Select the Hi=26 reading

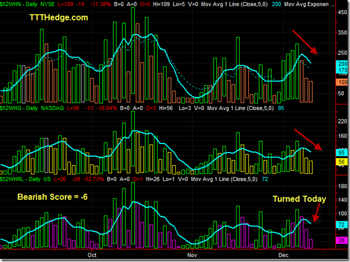(153, 179)
